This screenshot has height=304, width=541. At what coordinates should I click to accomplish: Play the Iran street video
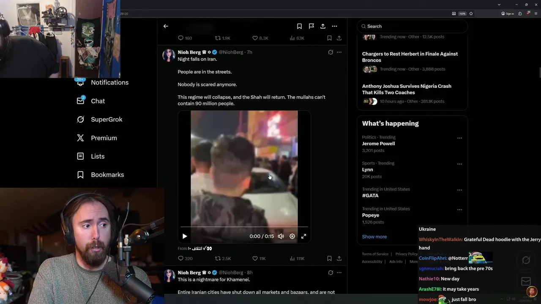coord(185,236)
